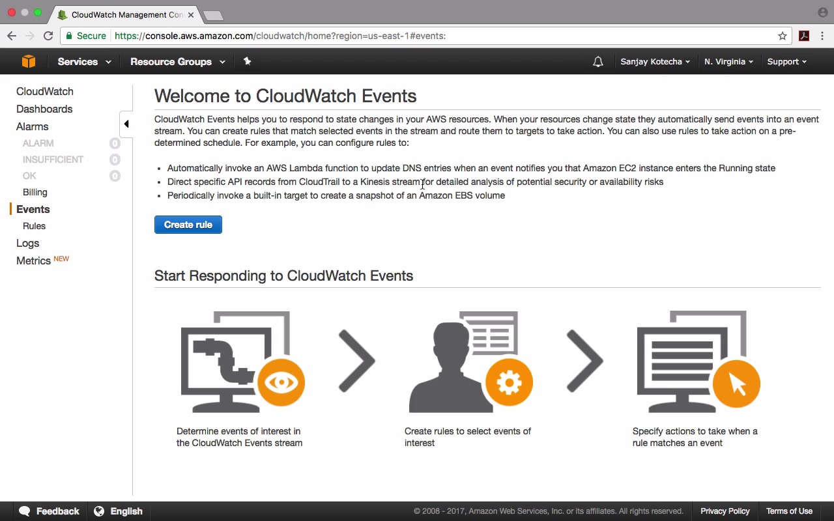Click the "Determine events of interest" caption
834x521 pixels.
pos(240,437)
